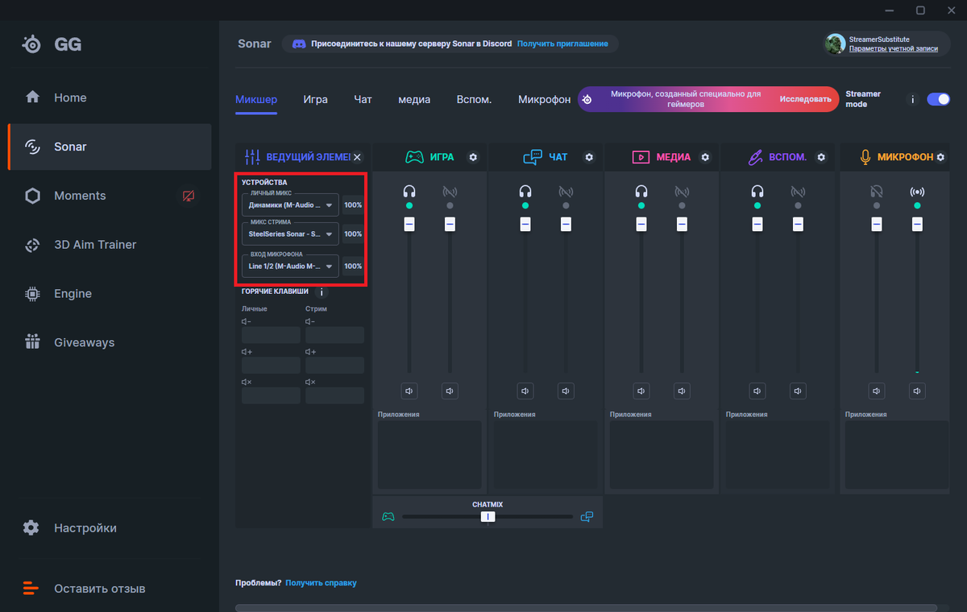Click the user account avatar

point(835,43)
